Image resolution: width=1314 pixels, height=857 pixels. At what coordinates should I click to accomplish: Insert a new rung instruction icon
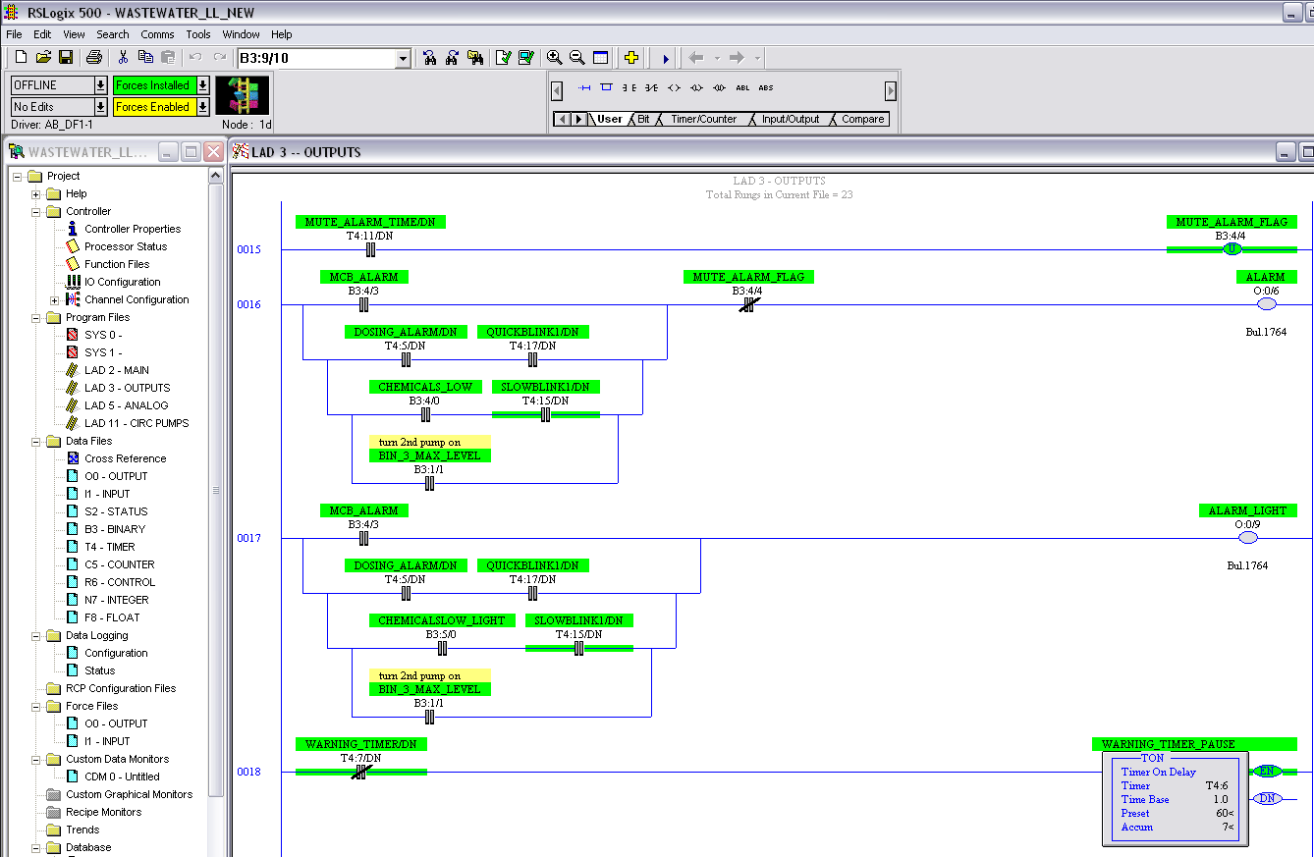(584, 88)
